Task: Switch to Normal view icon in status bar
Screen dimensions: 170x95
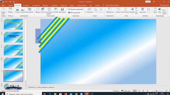Action: [135, 91]
